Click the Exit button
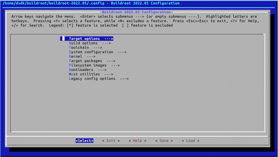The width and height of the screenshot is (278, 157). tap(111, 141)
